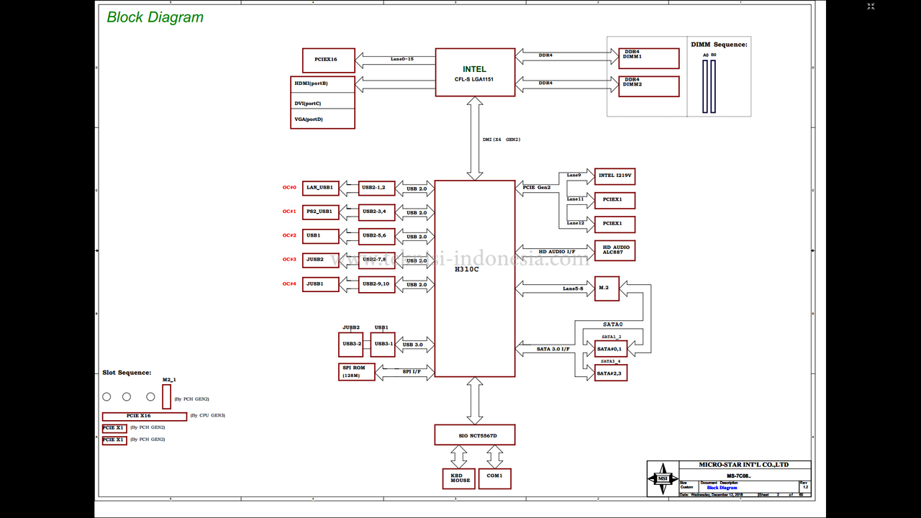This screenshot has height=518, width=921.
Task: Click the PS2_USB1 connector block
Action: (320, 212)
